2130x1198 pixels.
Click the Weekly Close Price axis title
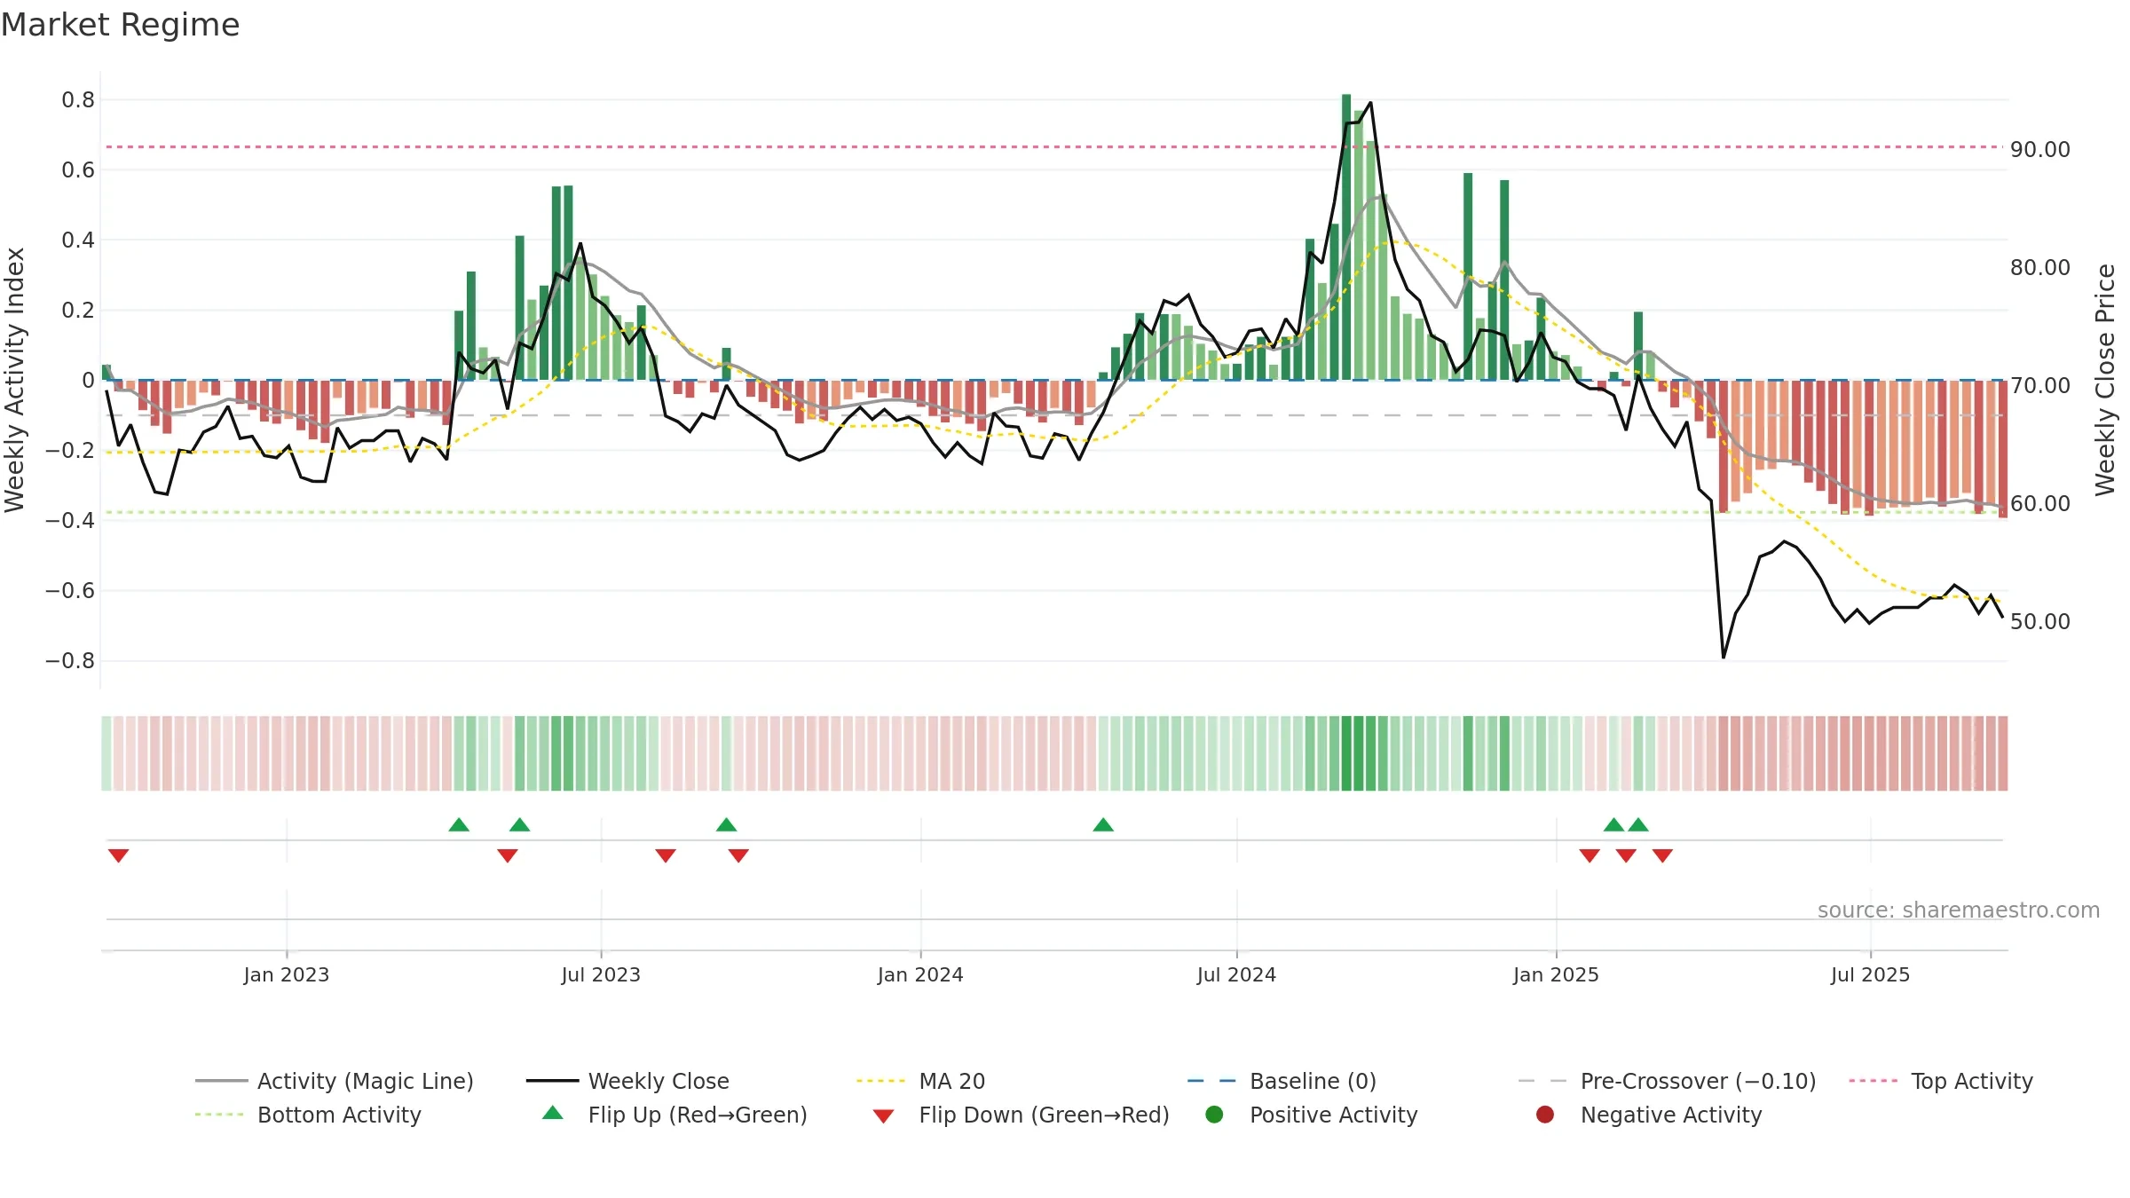coord(2105,380)
